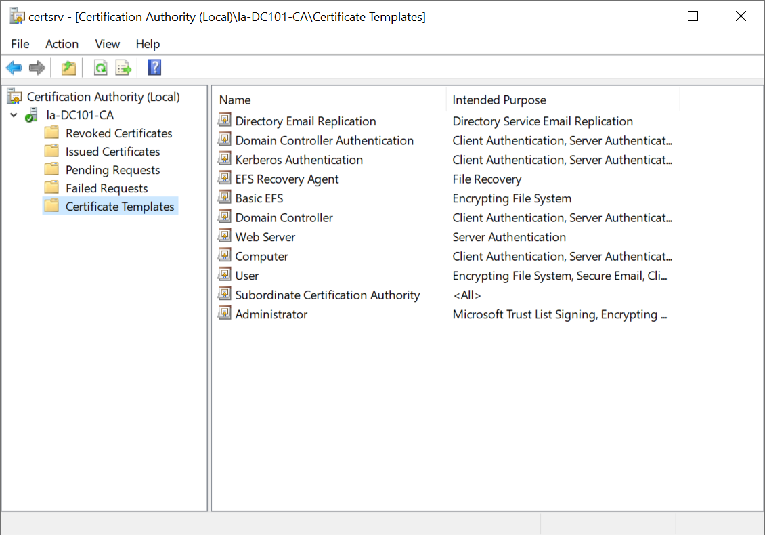Click the Export List toolbar icon
This screenshot has width=765, height=535.
point(123,68)
